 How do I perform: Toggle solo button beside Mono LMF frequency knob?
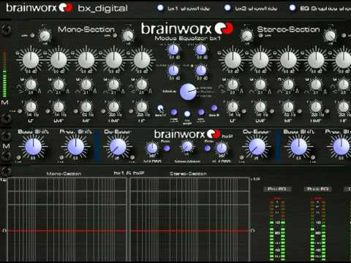pyautogui.click(x=48, y=111)
